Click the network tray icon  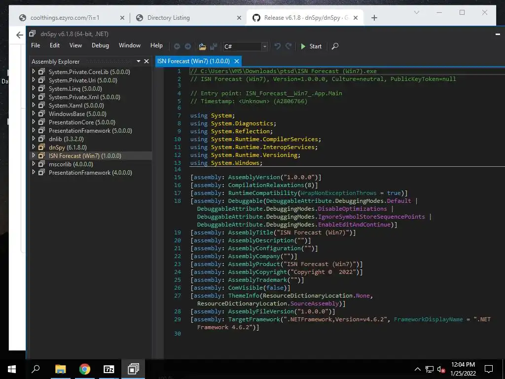(430, 369)
